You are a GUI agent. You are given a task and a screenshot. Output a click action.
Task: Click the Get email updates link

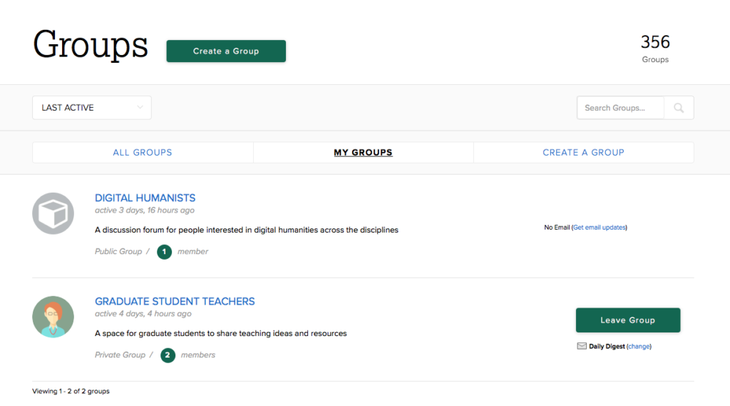pos(599,228)
